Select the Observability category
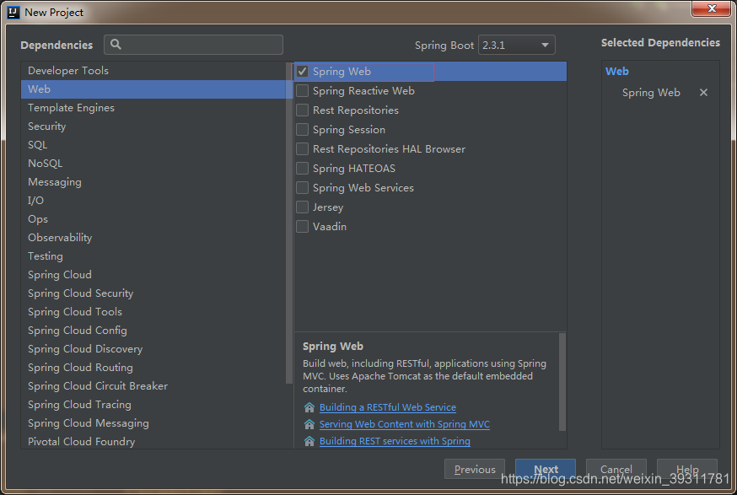The width and height of the screenshot is (737, 495). click(153, 238)
